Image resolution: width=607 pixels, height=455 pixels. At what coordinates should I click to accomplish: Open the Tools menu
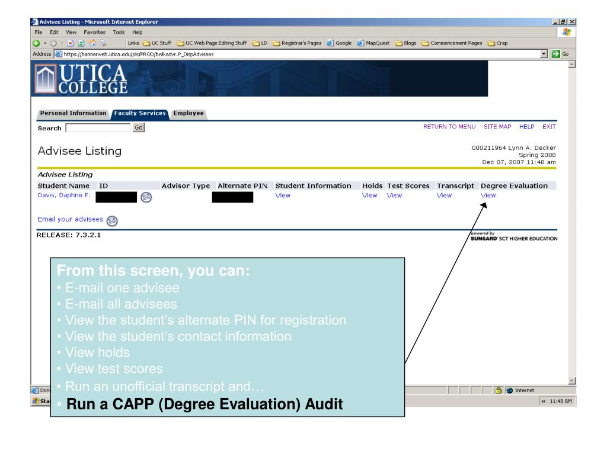[119, 33]
